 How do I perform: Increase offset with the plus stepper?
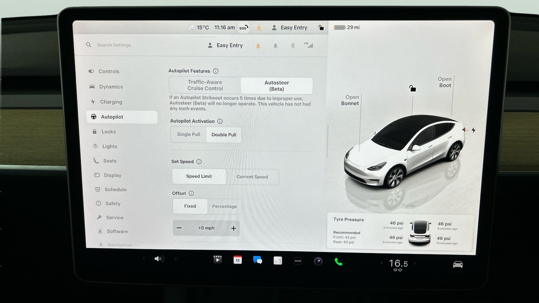234,228
